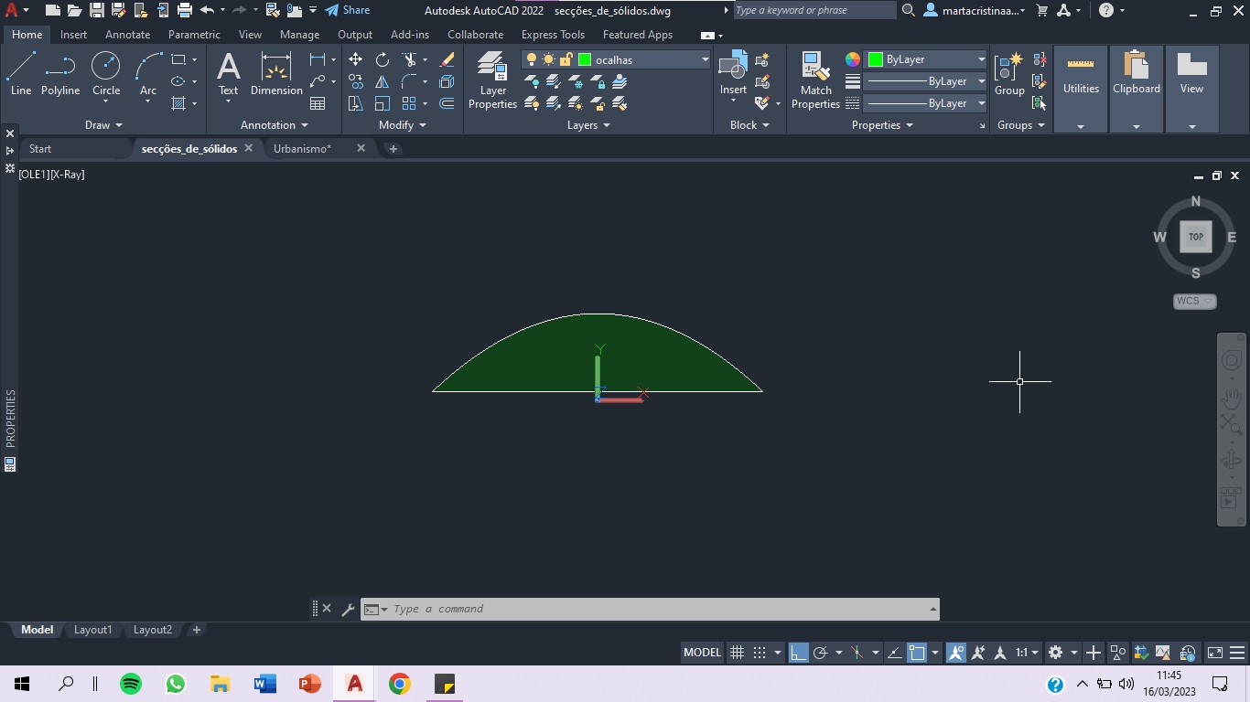The width and height of the screenshot is (1250, 702).
Task: Toggle isometric drafting in status bar
Action: pos(857,653)
